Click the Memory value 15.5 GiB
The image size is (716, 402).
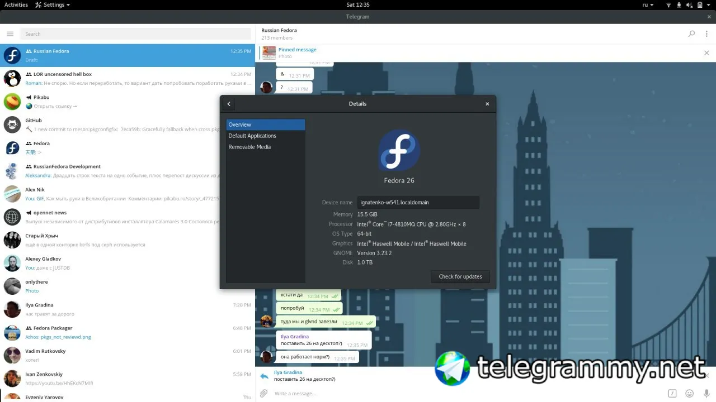(367, 214)
